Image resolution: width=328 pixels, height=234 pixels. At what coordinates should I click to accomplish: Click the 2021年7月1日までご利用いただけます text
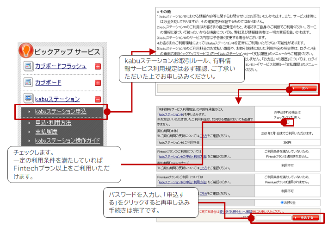[x=287, y=133]
